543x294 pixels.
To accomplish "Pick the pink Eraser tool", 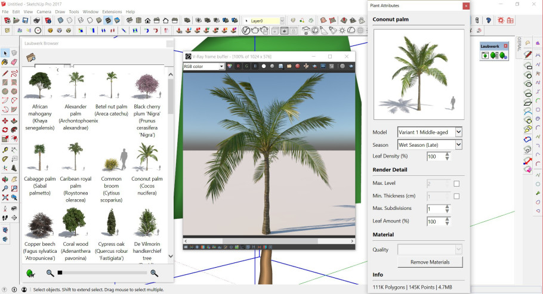I will click(14, 62).
